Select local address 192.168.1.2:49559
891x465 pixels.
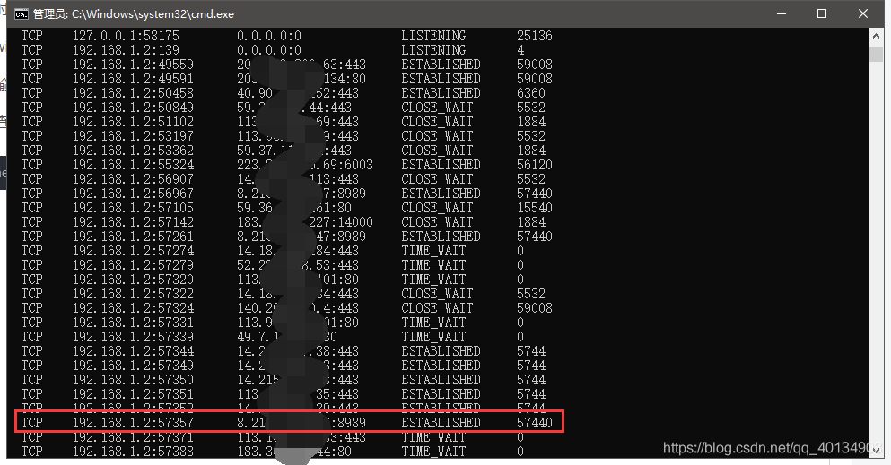(x=133, y=65)
